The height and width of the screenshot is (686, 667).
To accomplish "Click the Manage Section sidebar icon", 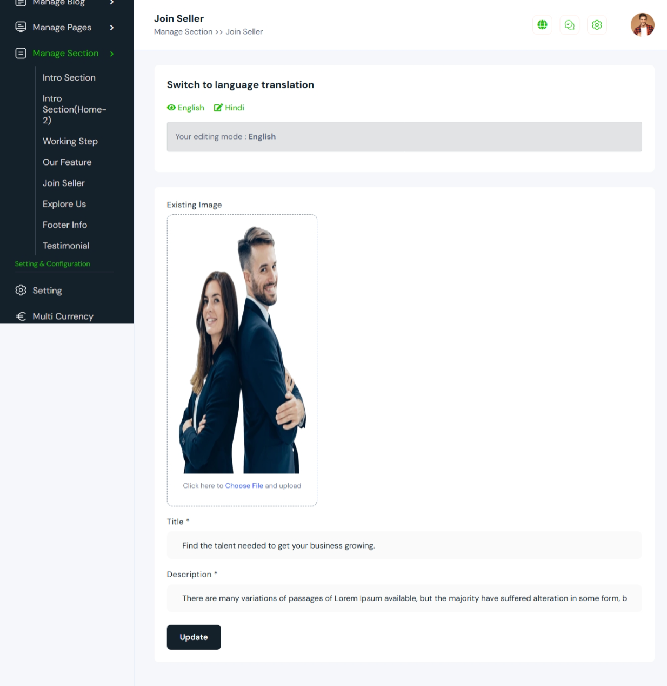I will 21,53.
